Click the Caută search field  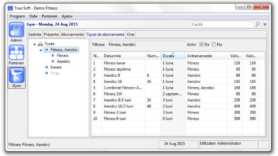tap(222, 24)
